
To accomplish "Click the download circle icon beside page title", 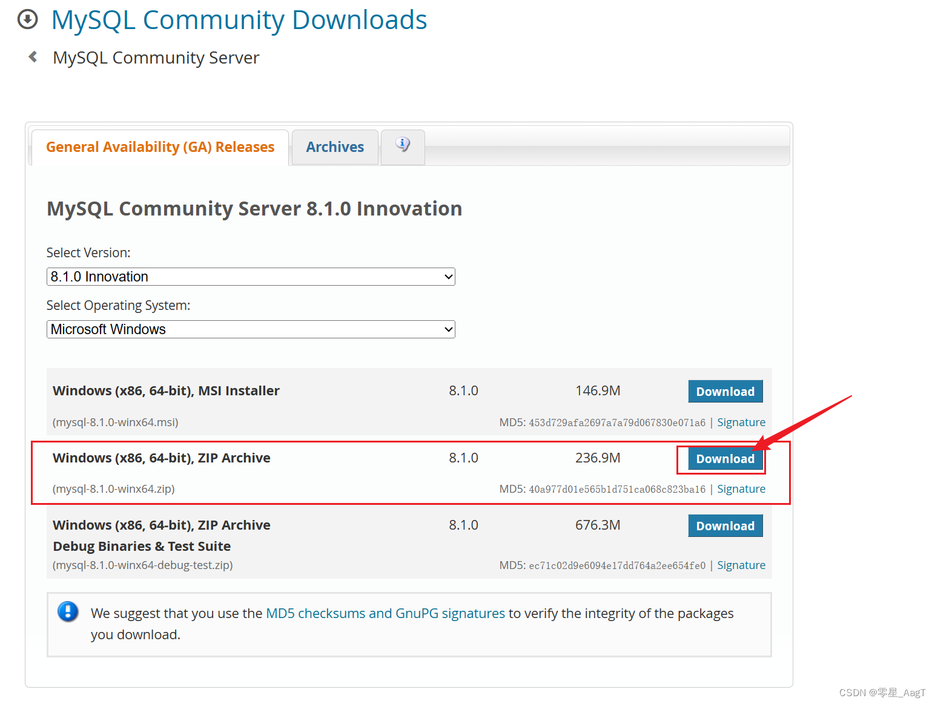I will pyautogui.click(x=27, y=19).
